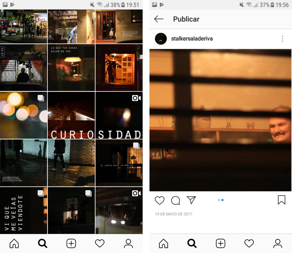
Task: Open comments with the speech bubble icon
Action: (x=175, y=200)
